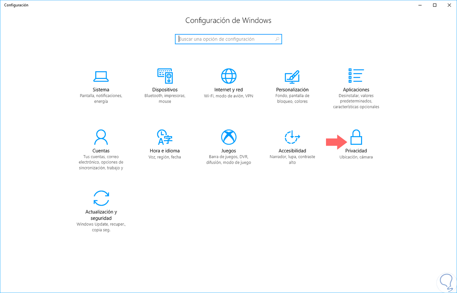This screenshot has width=457, height=293.
Task: Click the 'Internet y red' label
Action: click(228, 90)
